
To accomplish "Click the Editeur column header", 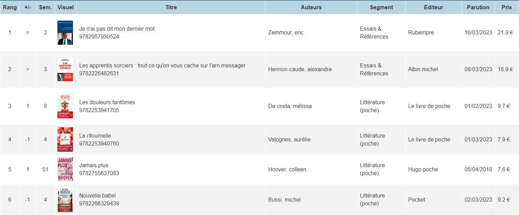I will click(433, 7).
